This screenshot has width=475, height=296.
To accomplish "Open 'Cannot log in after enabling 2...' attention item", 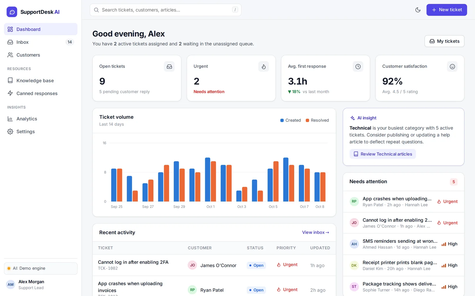I will click(x=403, y=223).
